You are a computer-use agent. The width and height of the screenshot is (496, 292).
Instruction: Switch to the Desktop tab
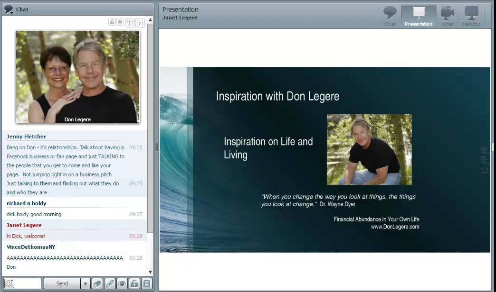[x=471, y=16]
